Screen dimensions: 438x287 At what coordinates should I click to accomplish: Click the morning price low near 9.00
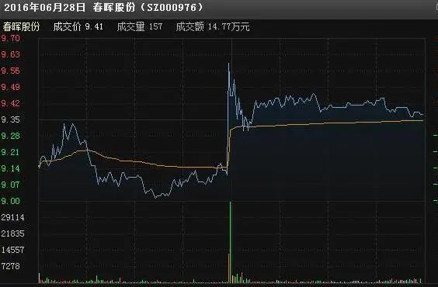pyautogui.click(x=156, y=198)
